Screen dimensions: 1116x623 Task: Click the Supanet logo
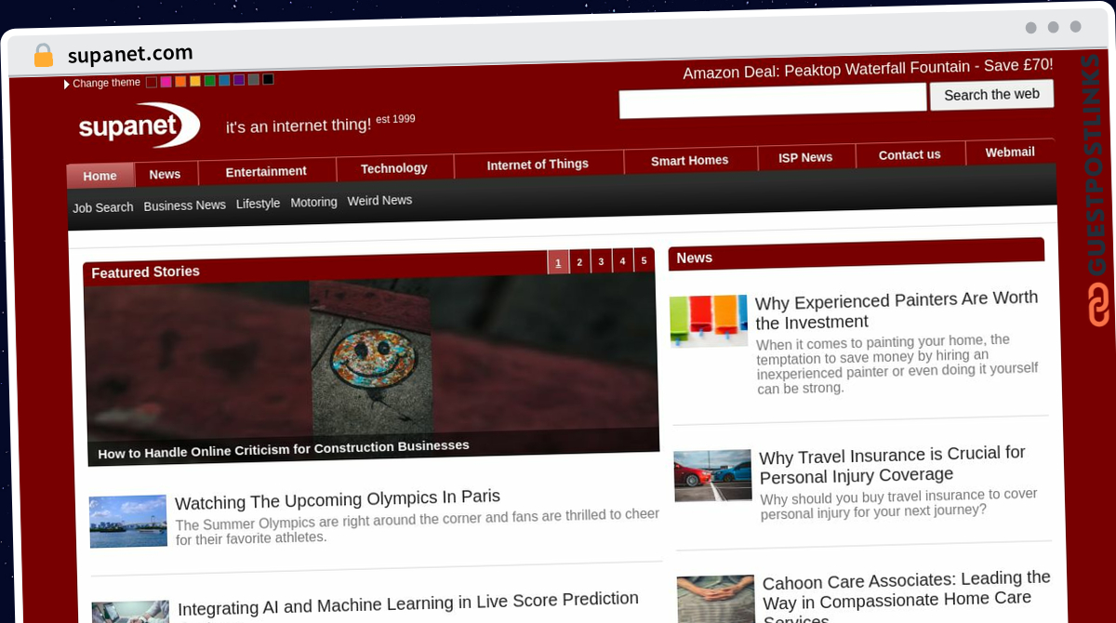click(139, 126)
